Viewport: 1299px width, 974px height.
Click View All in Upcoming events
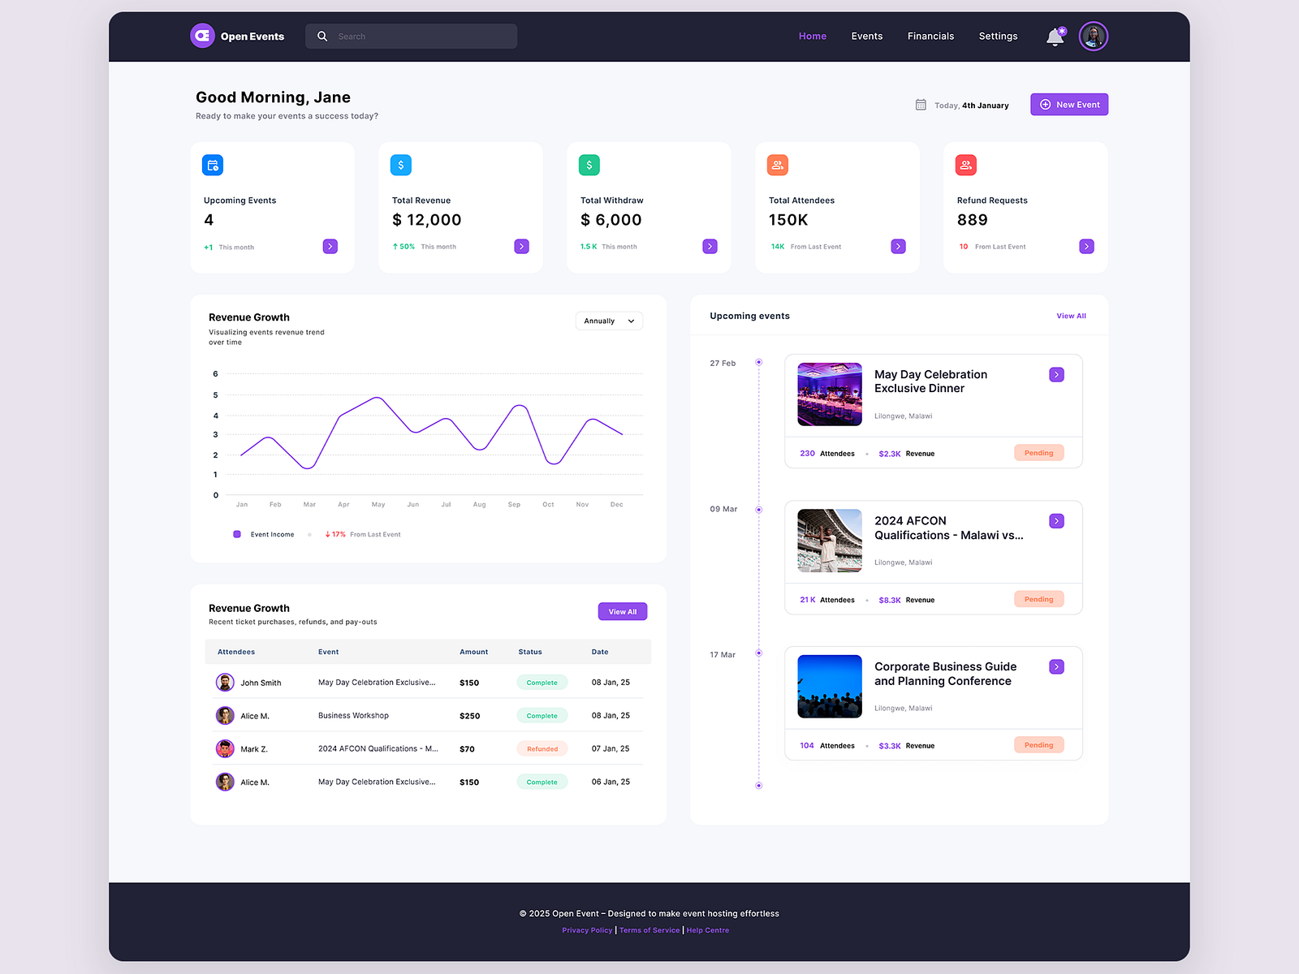click(1071, 315)
